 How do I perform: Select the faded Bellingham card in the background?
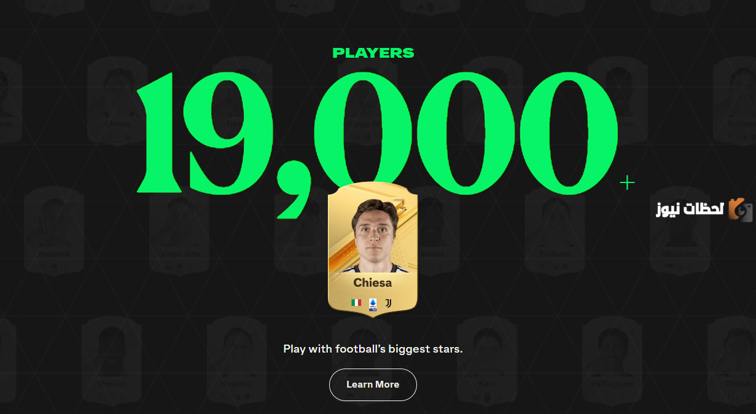[611, 361]
